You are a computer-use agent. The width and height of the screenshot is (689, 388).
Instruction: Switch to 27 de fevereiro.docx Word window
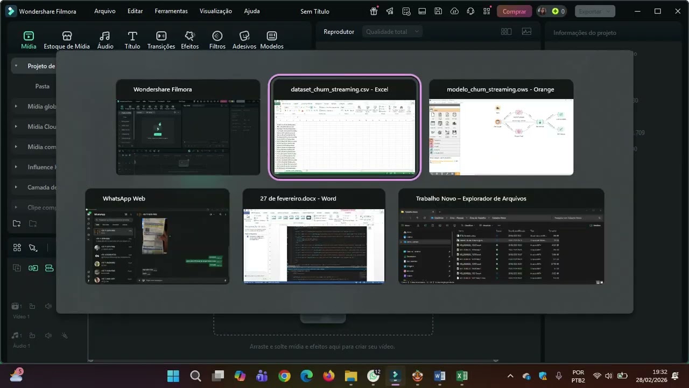pos(314,236)
